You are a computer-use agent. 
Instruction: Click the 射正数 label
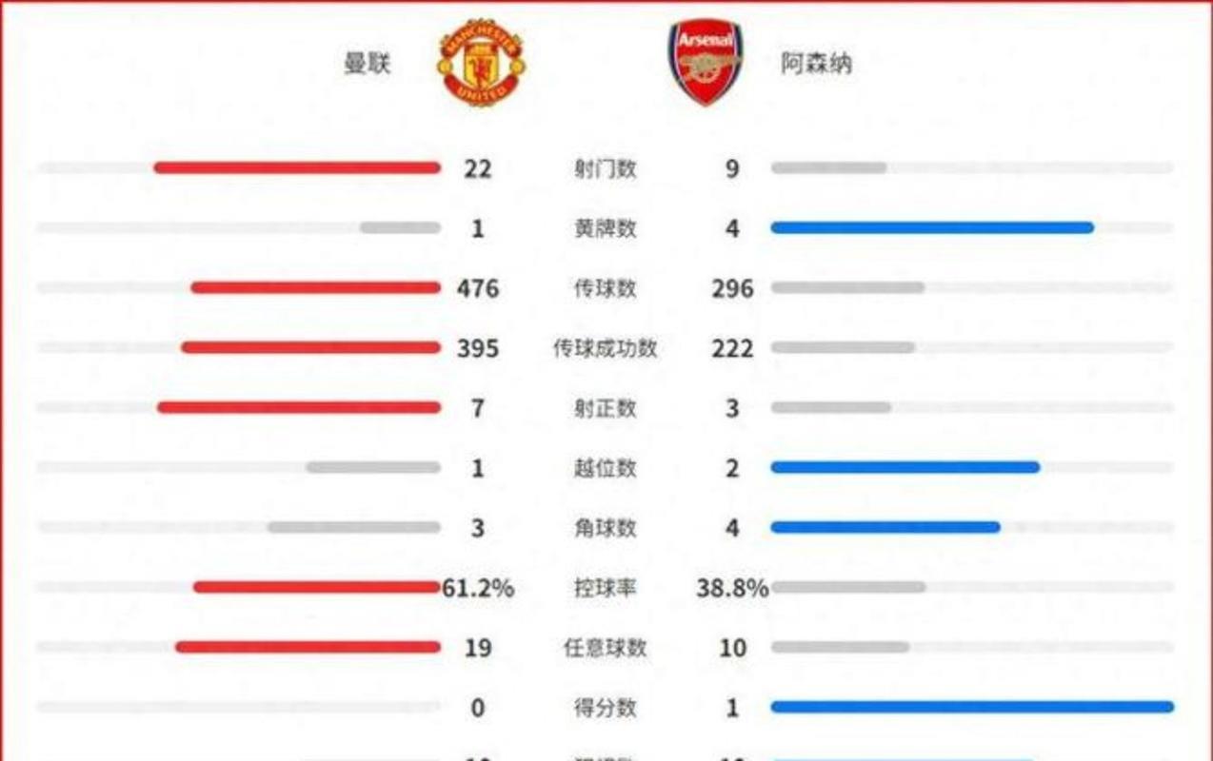[605, 408]
